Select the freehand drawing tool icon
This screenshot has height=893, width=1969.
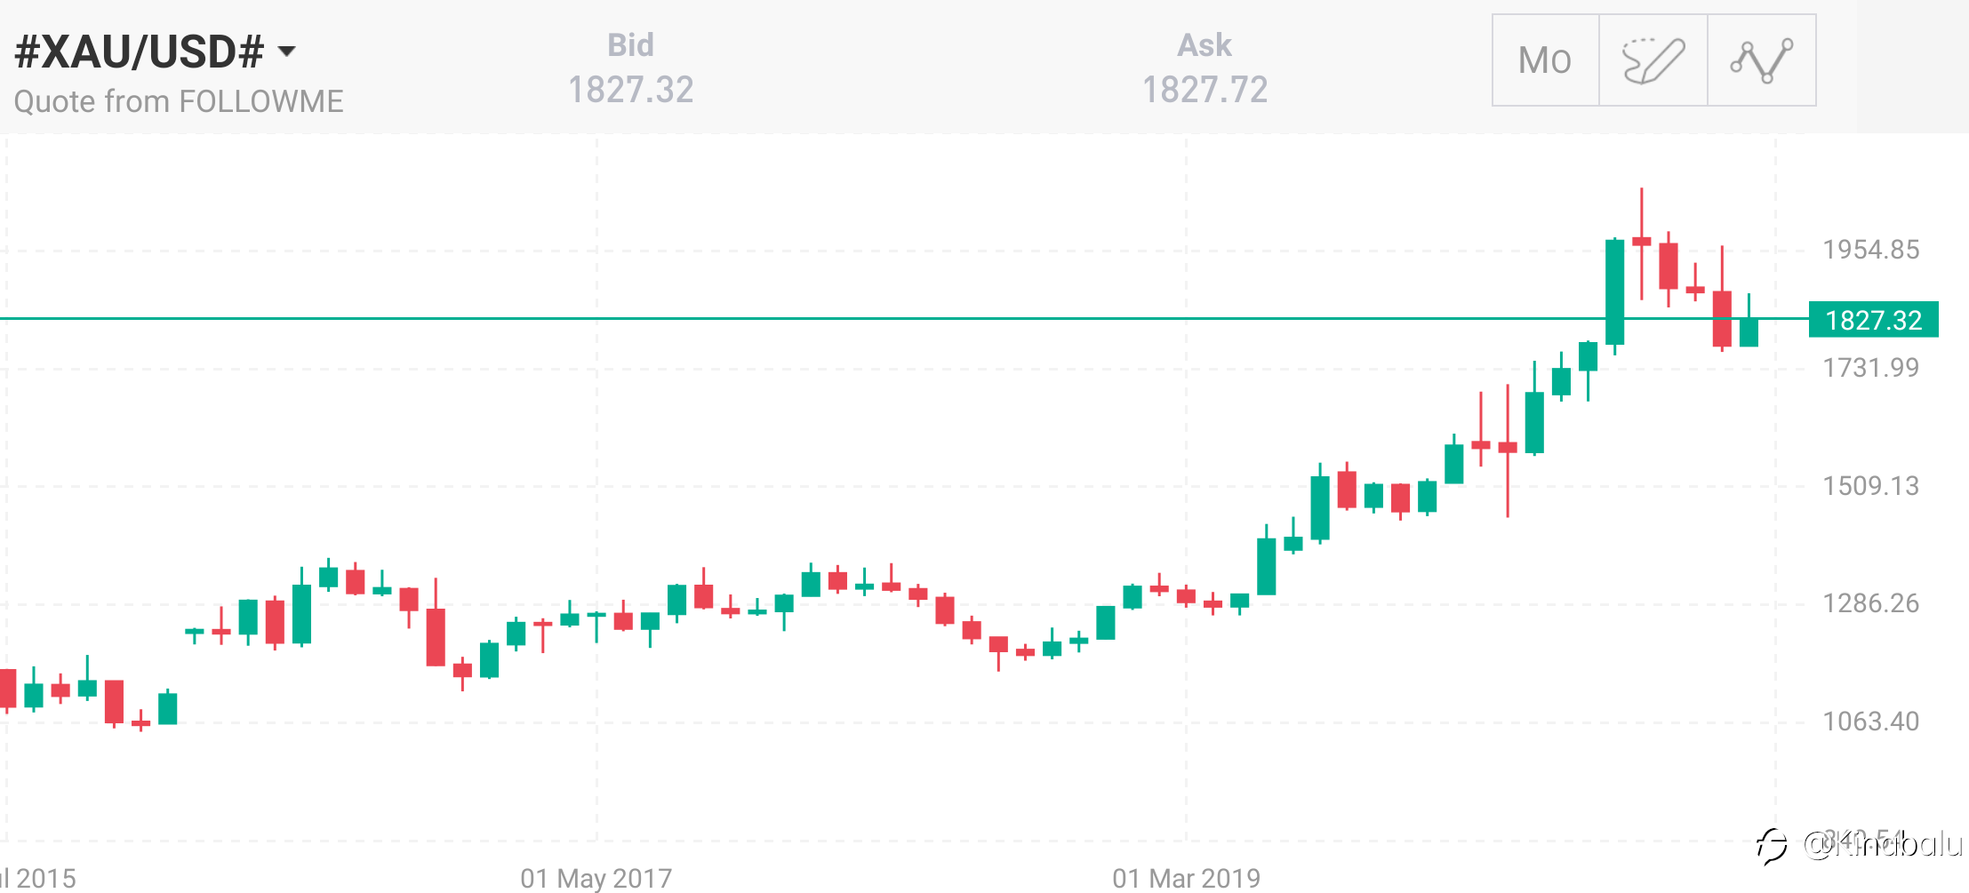pos(1653,60)
